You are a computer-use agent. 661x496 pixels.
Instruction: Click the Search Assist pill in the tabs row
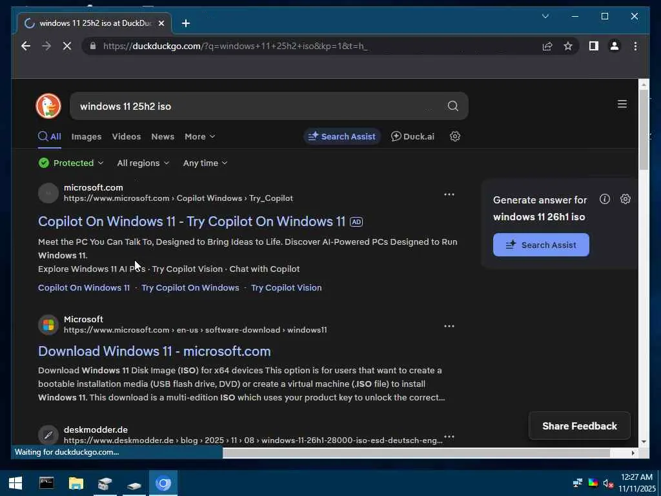(342, 136)
